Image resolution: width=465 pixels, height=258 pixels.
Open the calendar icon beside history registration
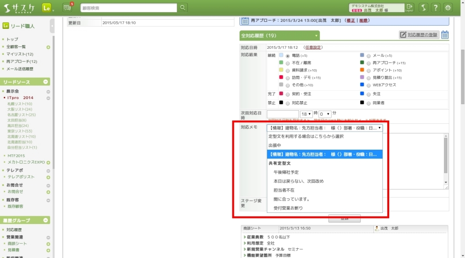(445, 35)
